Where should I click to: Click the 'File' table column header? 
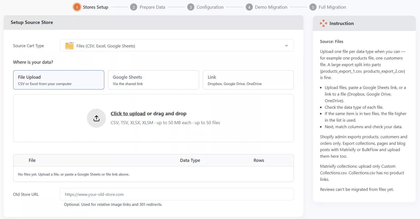click(x=32, y=160)
